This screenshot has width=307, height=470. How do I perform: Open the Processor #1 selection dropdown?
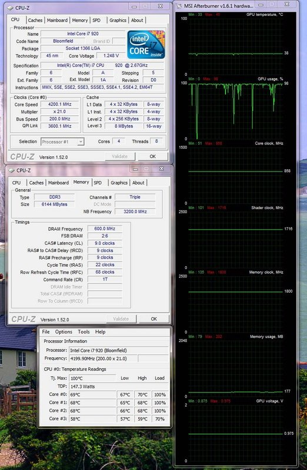pos(62,142)
